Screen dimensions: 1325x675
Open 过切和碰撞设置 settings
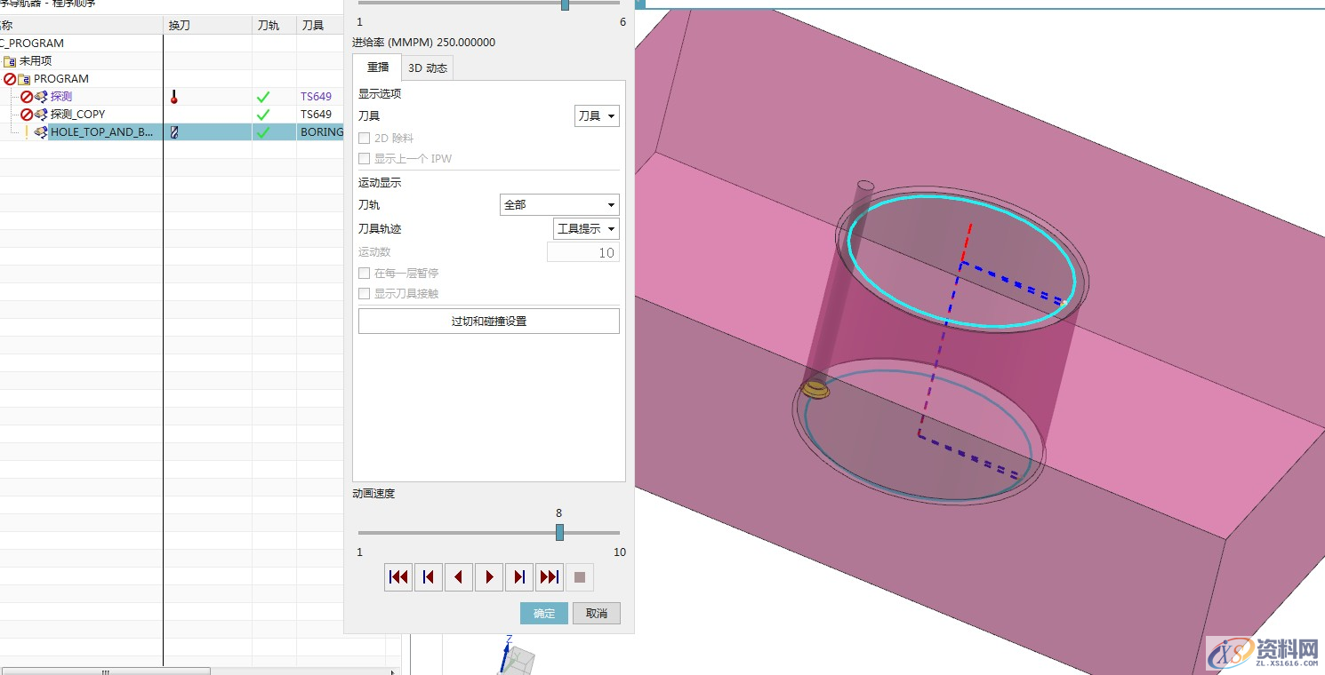[488, 322]
